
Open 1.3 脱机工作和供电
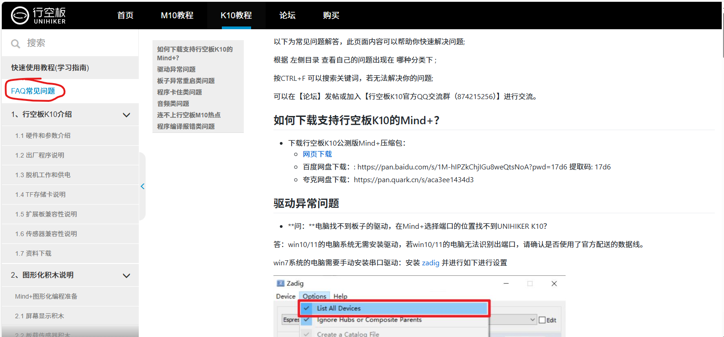[70, 175]
